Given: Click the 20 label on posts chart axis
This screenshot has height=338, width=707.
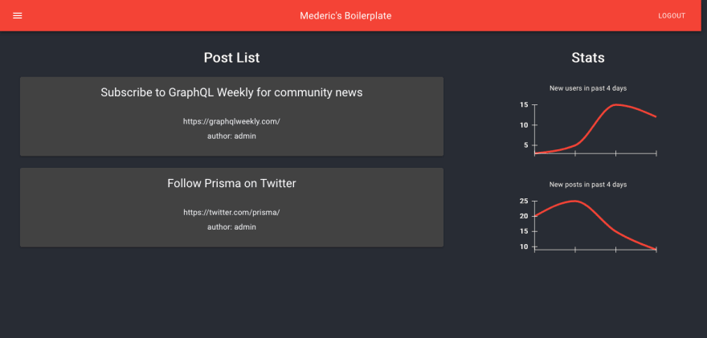Looking at the screenshot, I should point(524,216).
